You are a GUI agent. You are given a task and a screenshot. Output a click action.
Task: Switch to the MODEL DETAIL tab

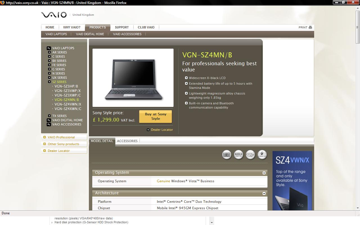pos(102,141)
